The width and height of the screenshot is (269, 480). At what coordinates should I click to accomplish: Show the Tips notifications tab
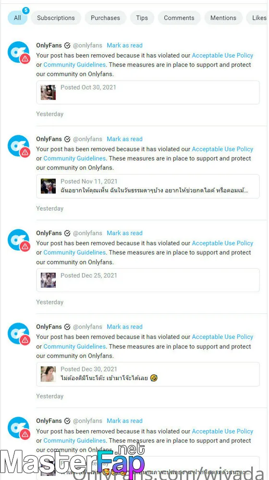(x=142, y=18)
